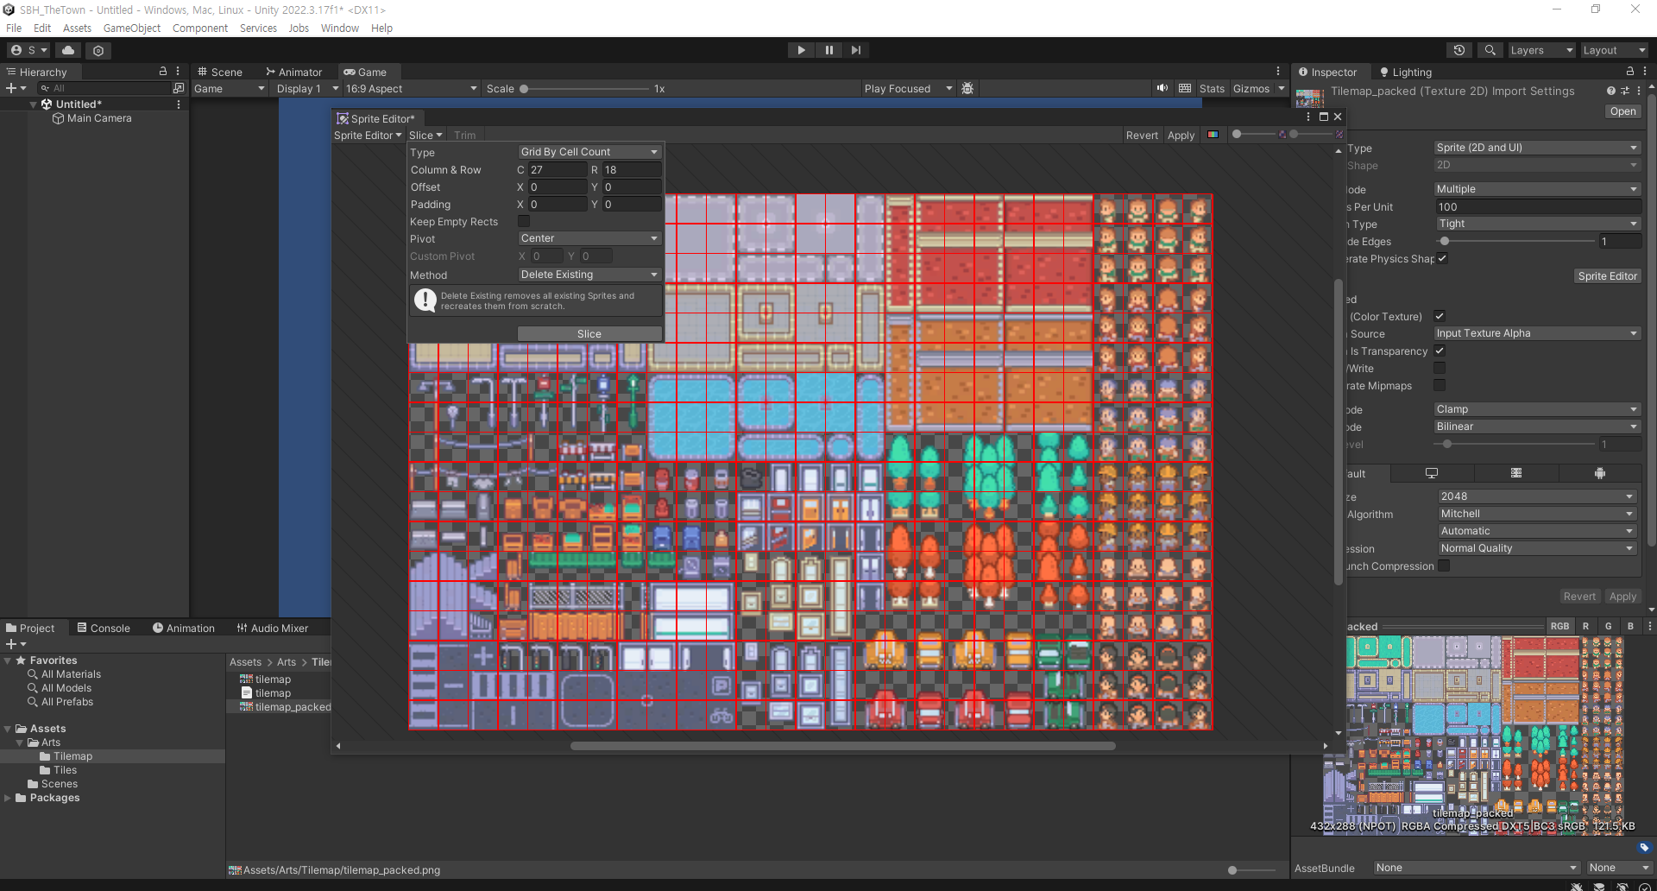Viewport: 1657px width, 891px height.
Task: Toggle the Stats button in Game view
Action: [x=1212, y=89]
